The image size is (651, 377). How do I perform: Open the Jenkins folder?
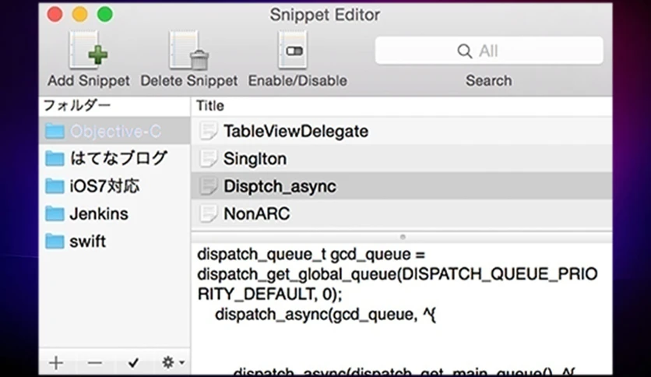[x=114, y=214]
